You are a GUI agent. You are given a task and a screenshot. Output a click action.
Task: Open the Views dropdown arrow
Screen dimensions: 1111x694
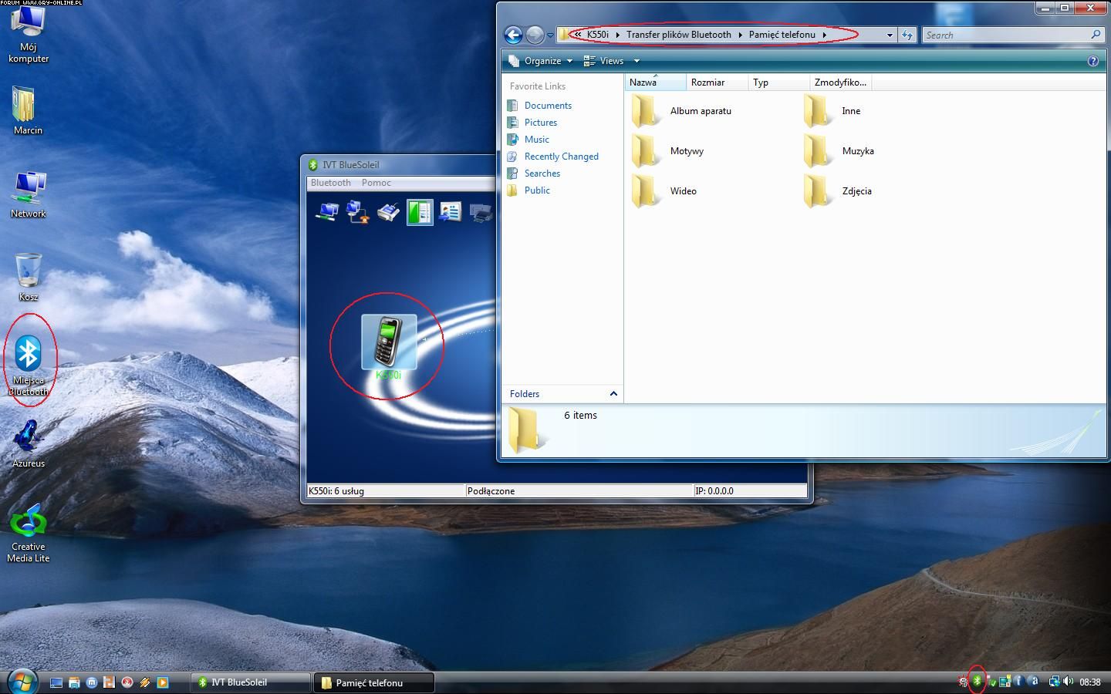[637, 61]
